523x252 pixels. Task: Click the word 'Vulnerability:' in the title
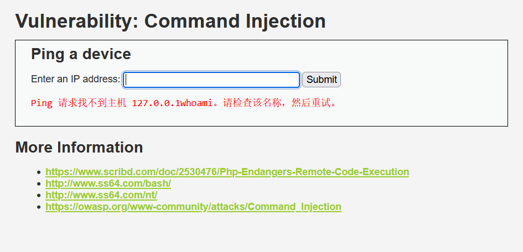[x=77, y=22]
